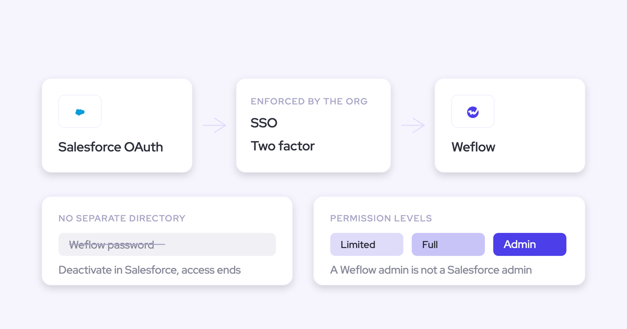This screenshot has height=329, width=627.
Task: Click the light lavender Limited swatch
Action: coord(367,244)
